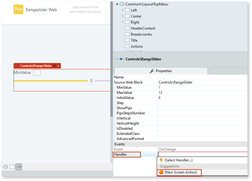Viewport: 252px width, 181px height.
Task: Select the highlighted slider widget icon in bottom tray
Action: [x=19, y=167]
